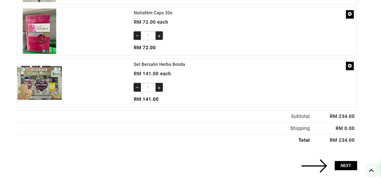
Task: View the Set Bersalin Herba Bonda image
Action: (39, 83)
